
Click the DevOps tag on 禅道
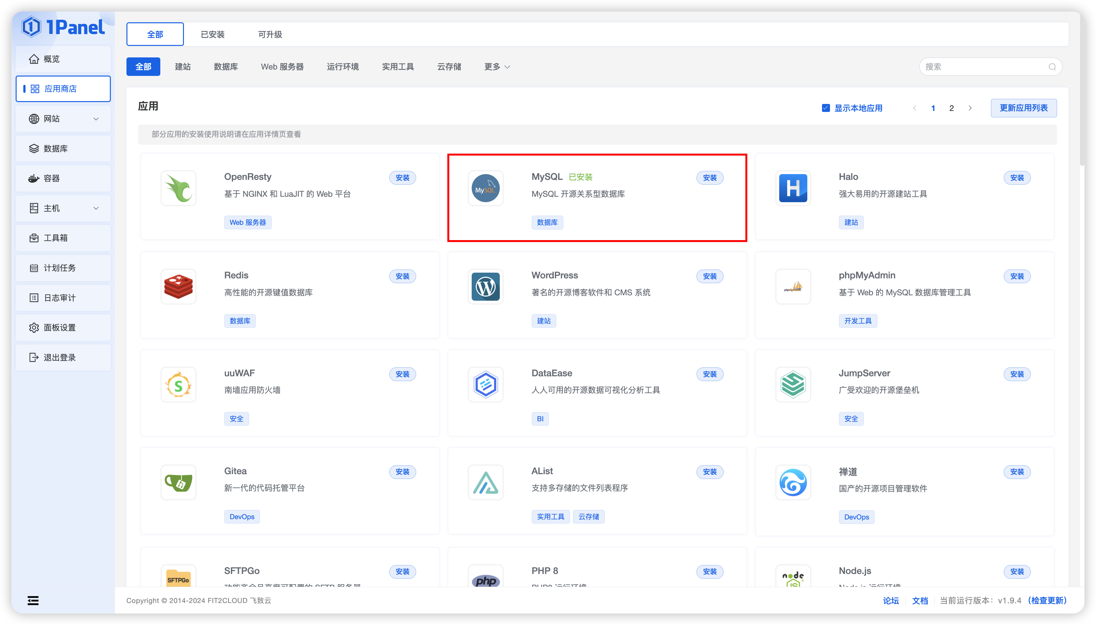coord(856,517)
